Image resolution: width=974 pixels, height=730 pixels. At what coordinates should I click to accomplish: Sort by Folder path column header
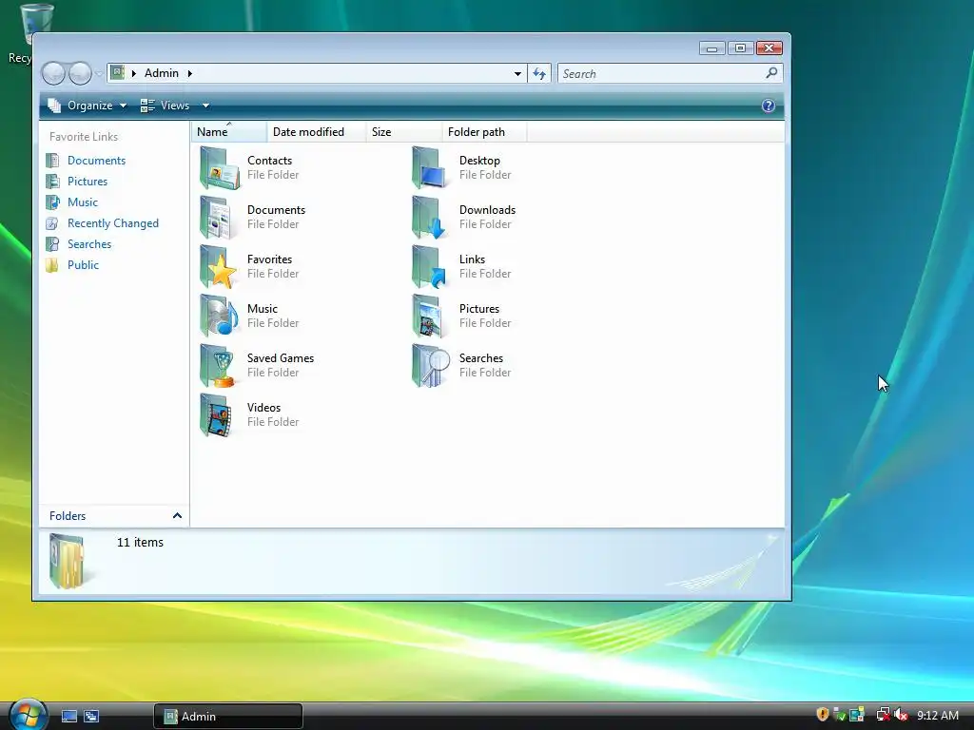[484, 131]
